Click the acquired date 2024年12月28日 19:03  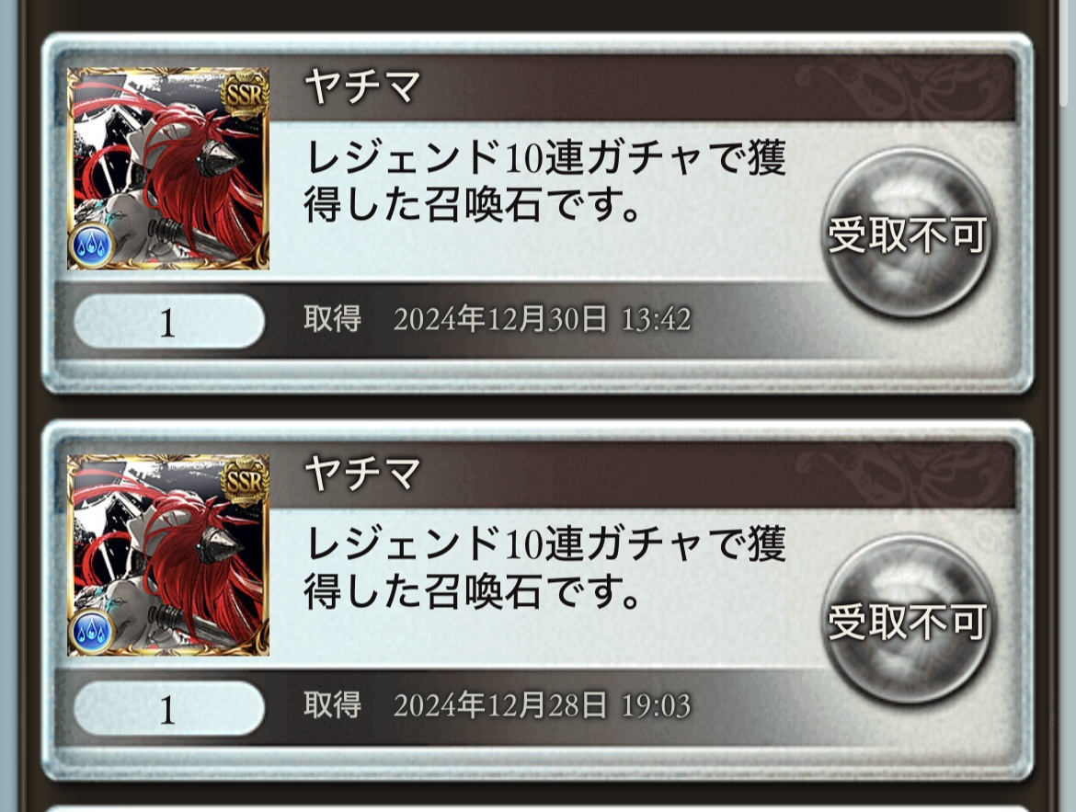click(x=542, y=705)
